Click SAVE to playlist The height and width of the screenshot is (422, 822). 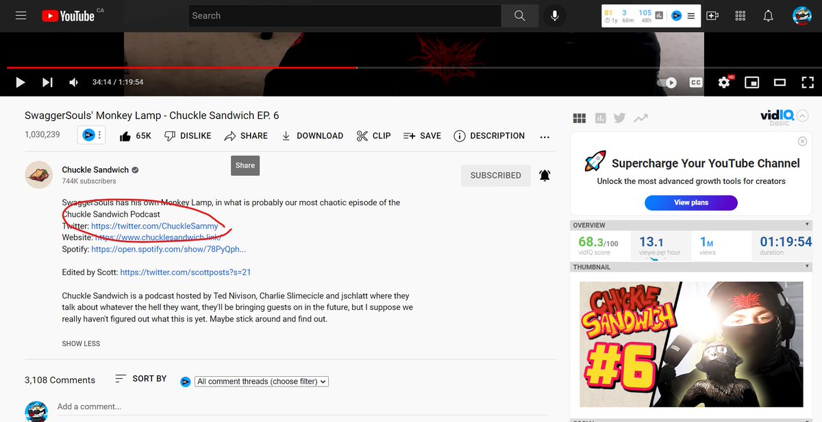pyautogui.click(x=422, y=136)
